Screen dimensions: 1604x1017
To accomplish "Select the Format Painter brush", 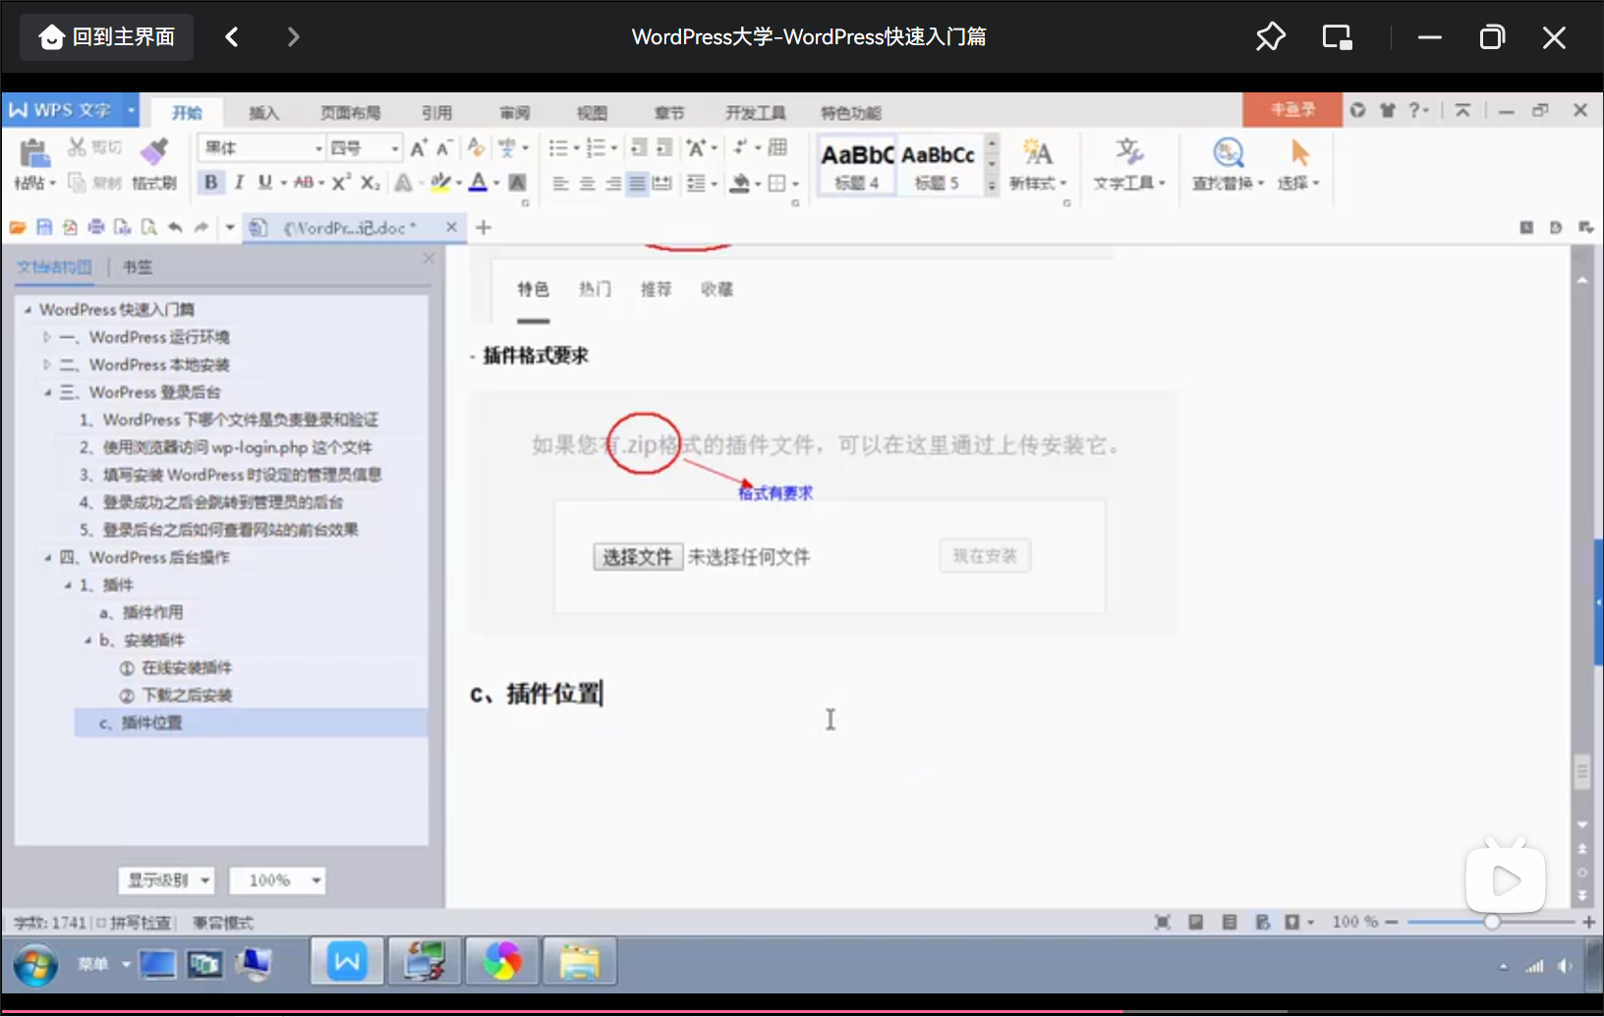I will pyautogui.click(x=153, y=151).
